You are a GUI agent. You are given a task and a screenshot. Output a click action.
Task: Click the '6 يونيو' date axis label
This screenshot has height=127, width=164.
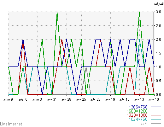click(x=23, y=99)
